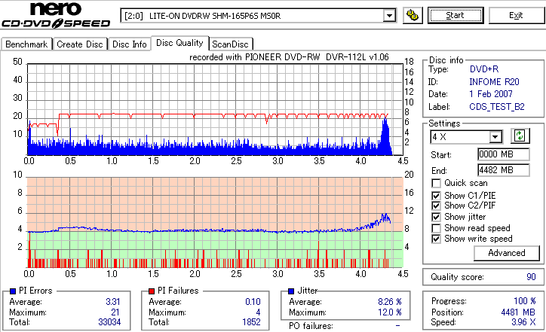The width and height of the screenshot is (546, 332).
Task: Click the Speed value 3.96 X
Action: coord(523,322)
